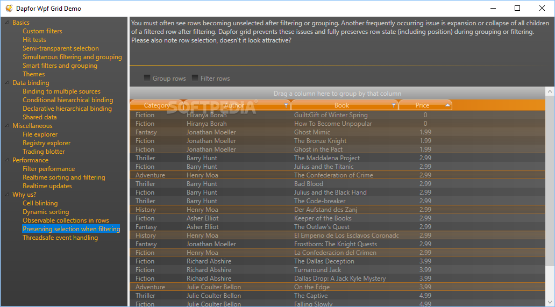
Task: Collapse the Why us? tree section
Action: (7, 194)
